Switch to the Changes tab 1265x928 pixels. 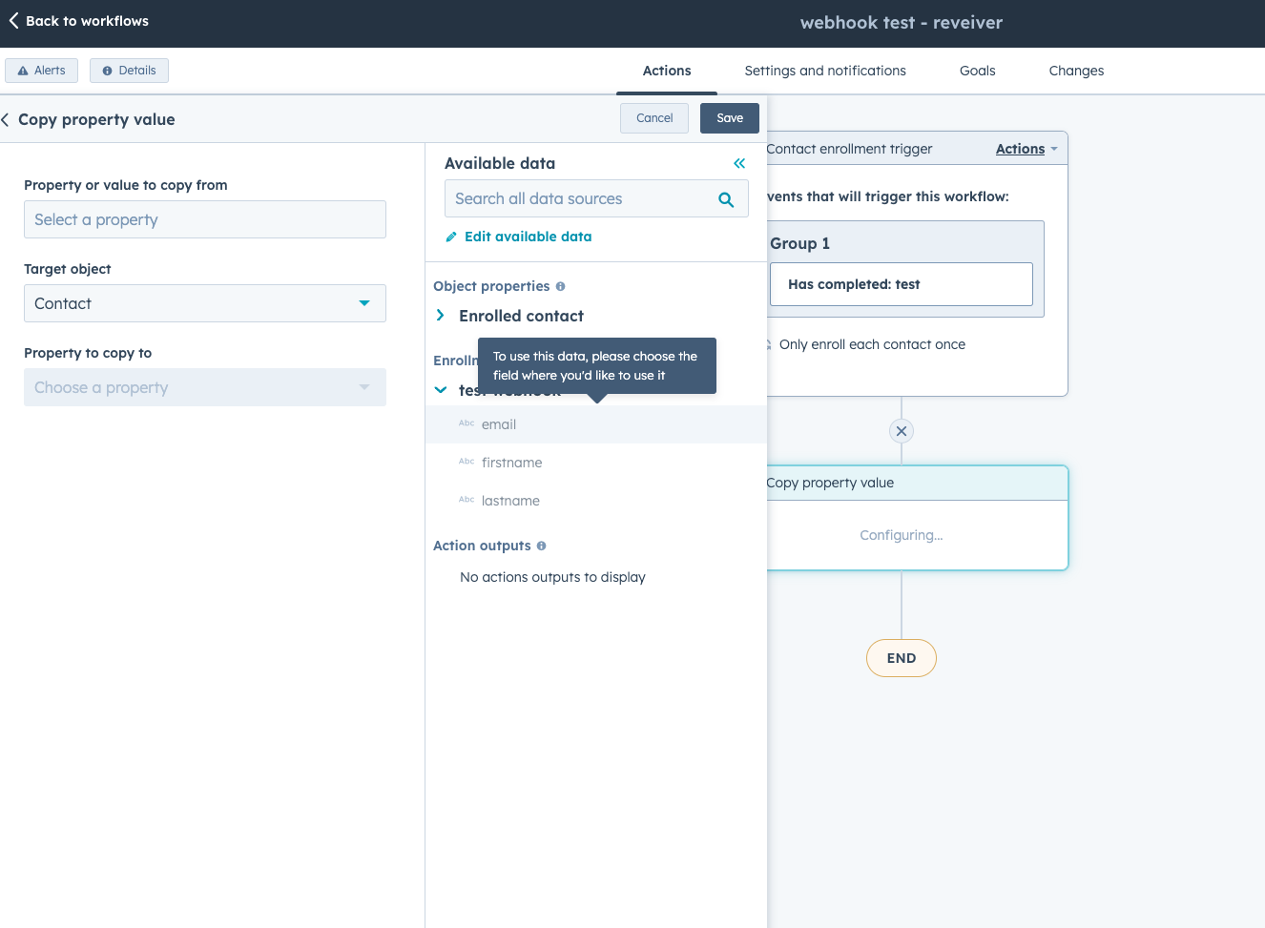[1076, 71]
